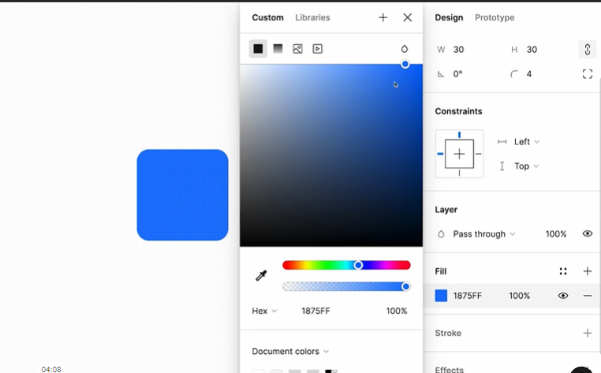The image size is (601, 373).
Task: Click the fill opacity 100% in Fill section
Action: coord(519,296)
